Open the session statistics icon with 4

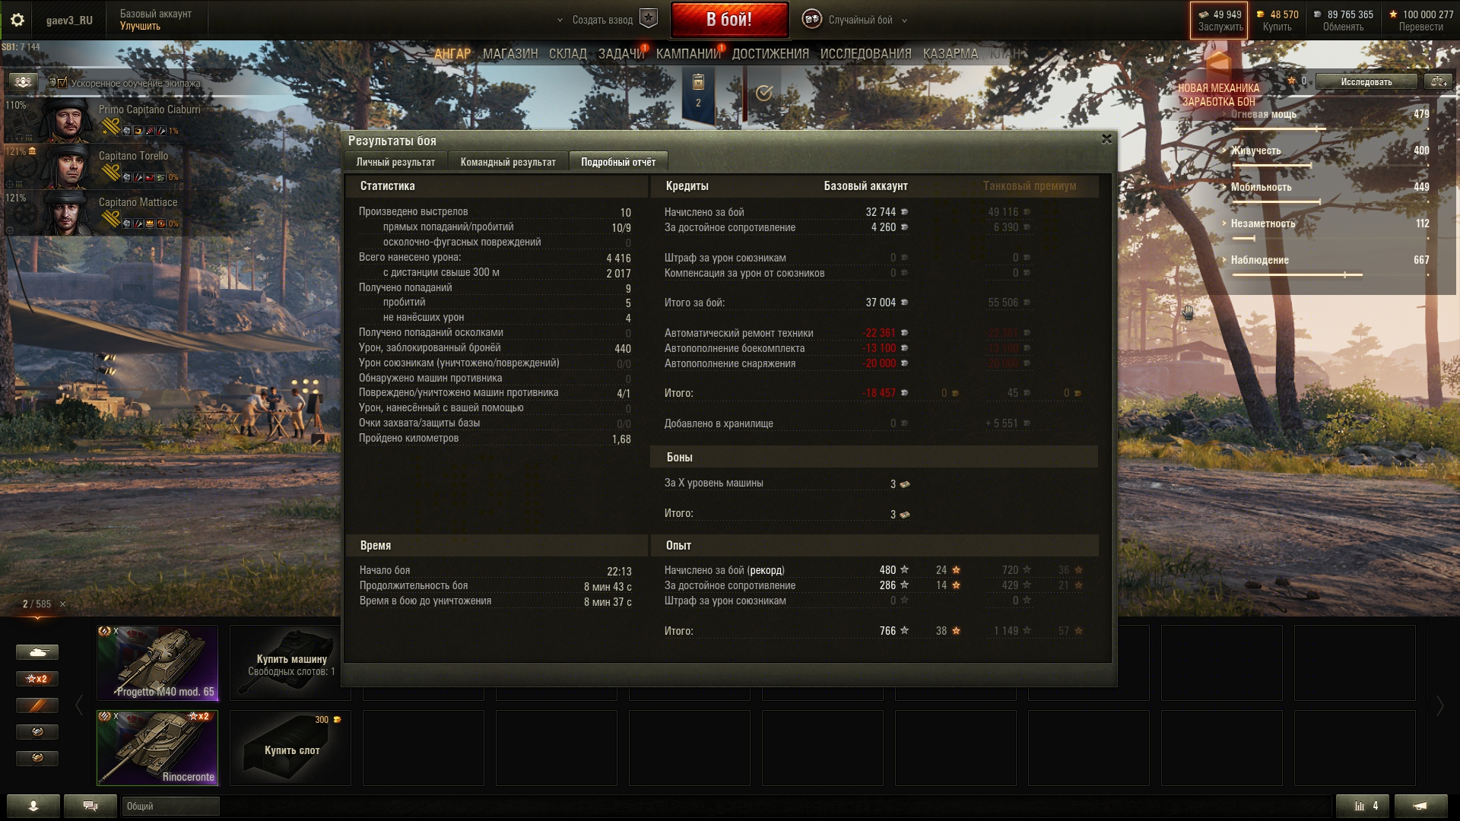(1363, 806)
